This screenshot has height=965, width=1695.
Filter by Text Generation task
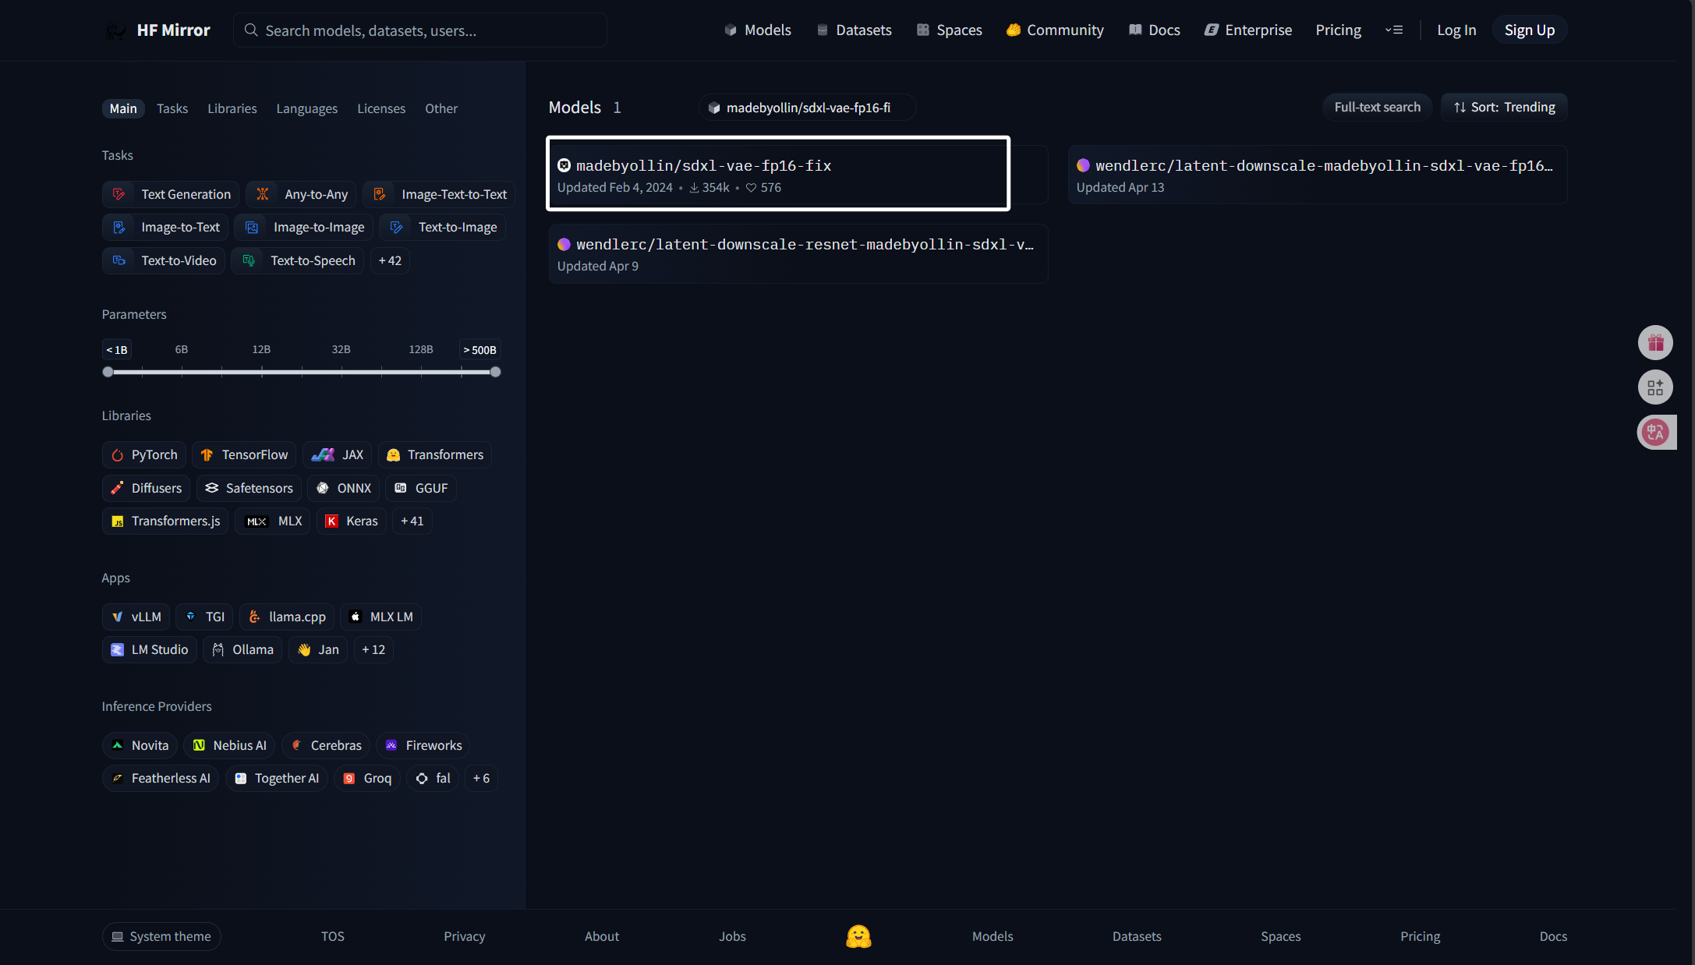point(171,194)
